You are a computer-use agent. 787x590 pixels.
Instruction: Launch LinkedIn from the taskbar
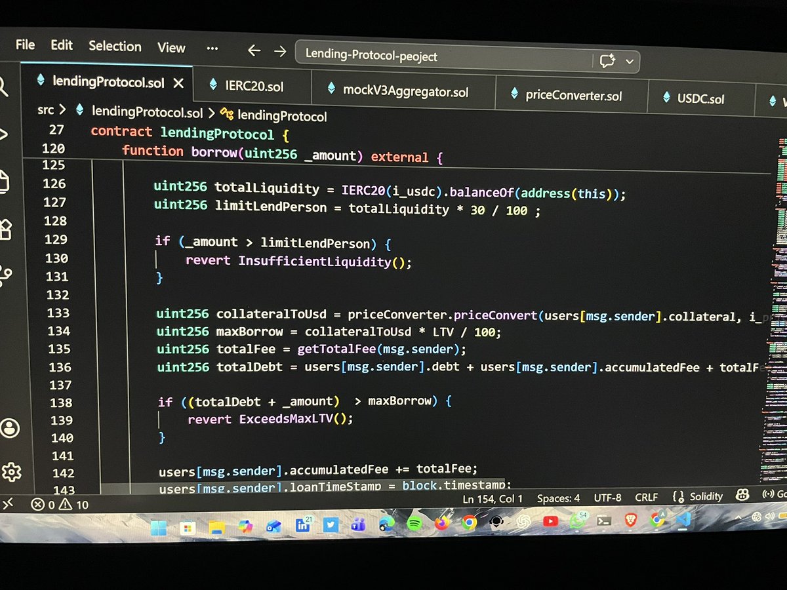click(304, 524)
